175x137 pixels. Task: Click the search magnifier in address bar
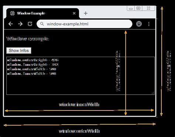coord(42,24)
